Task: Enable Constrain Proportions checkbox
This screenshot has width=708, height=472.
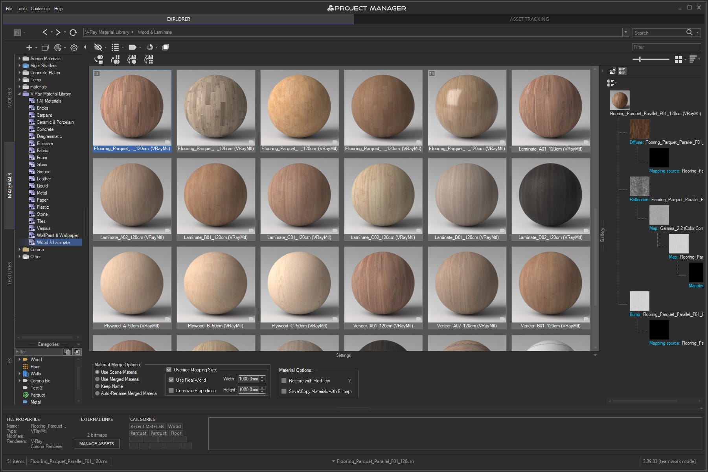Action: click(x=171, y=390)
